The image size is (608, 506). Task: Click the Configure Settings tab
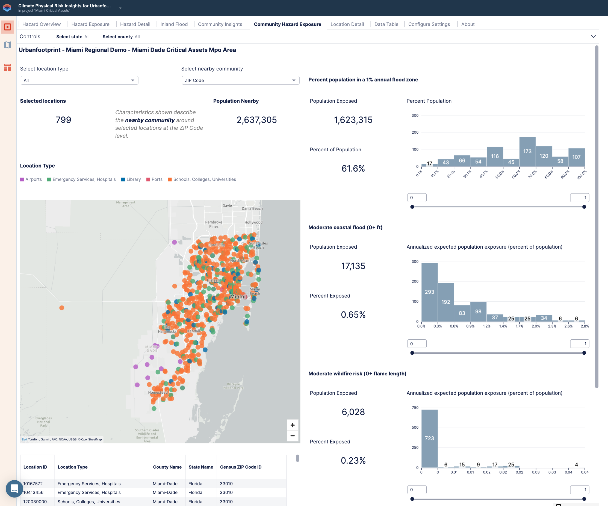click(x=429, y=24)
